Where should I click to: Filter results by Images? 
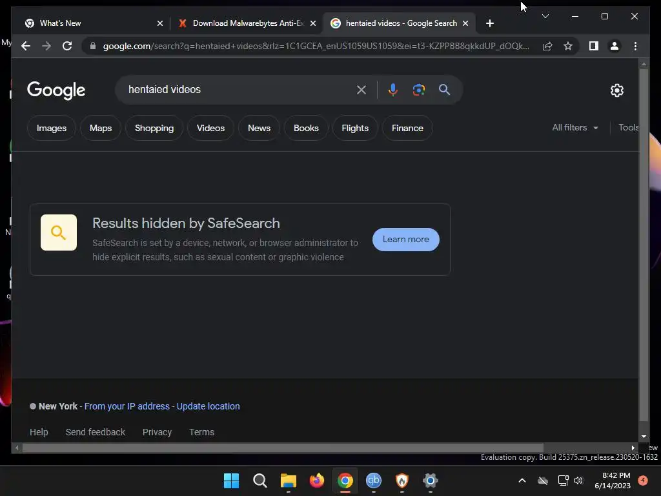click(52, 128)
